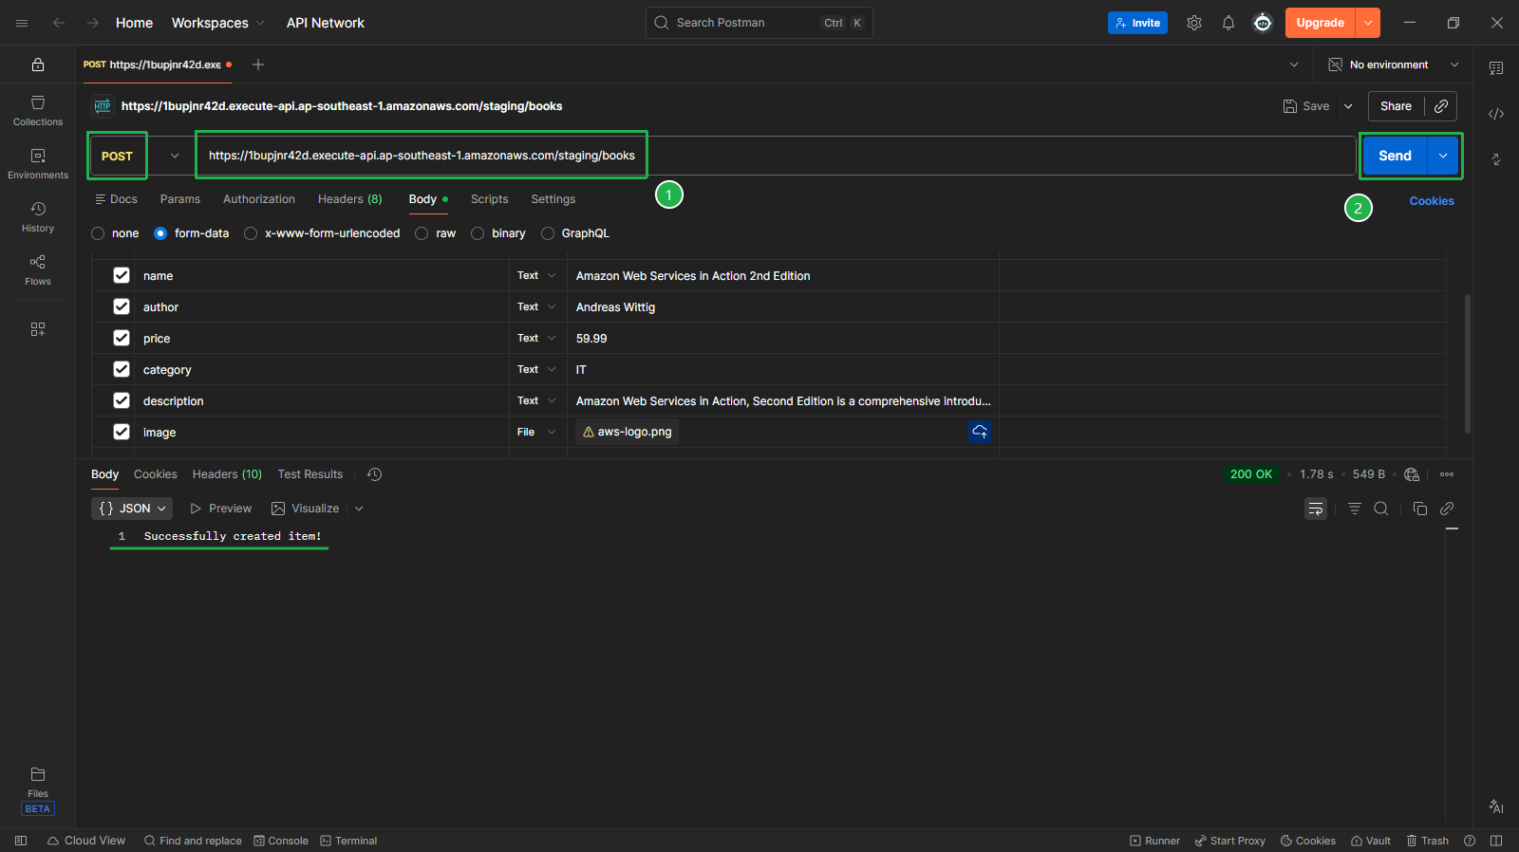Open the request Settings tab
1519x852 pixels.
coord(553,199)
